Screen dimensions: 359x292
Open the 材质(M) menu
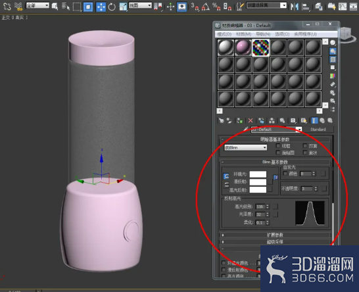[x=243, y=34]
